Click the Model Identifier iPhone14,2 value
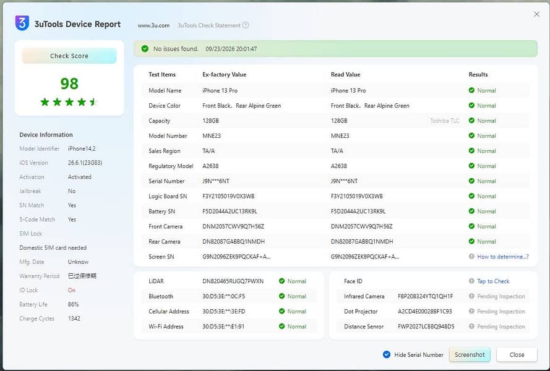This screenshot has height=371, width=550. (x=82, y=148)
